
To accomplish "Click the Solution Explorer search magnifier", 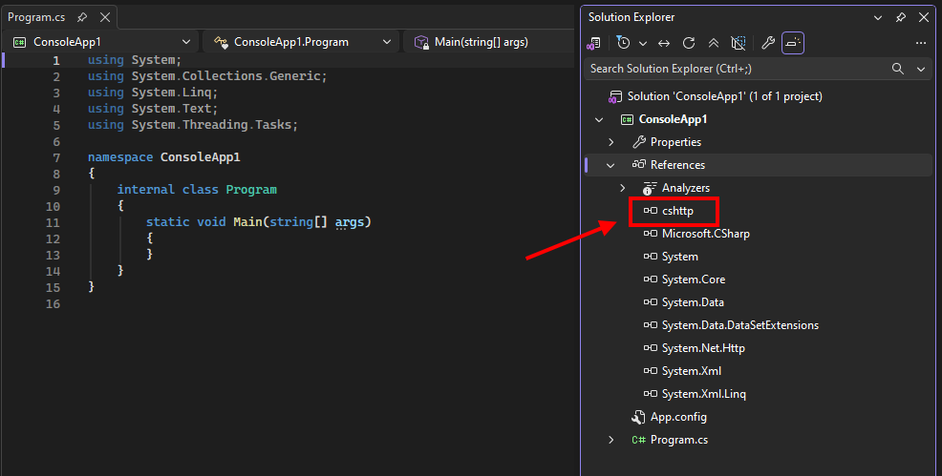I will (897, 69).
